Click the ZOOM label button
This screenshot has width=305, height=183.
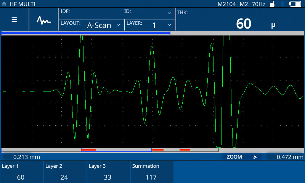(x=234, y=157)
